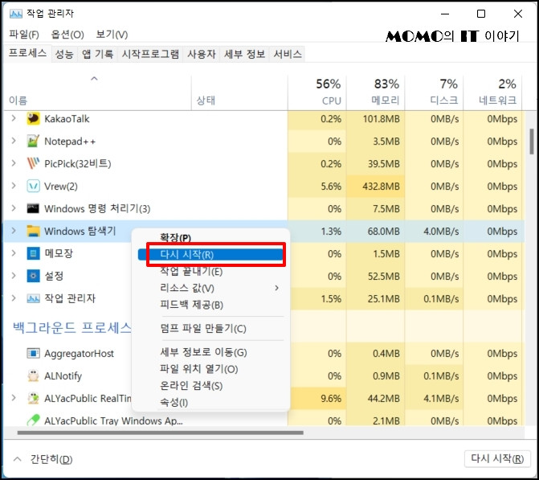Switch to the 사용자 tab

tap(202, 54)
